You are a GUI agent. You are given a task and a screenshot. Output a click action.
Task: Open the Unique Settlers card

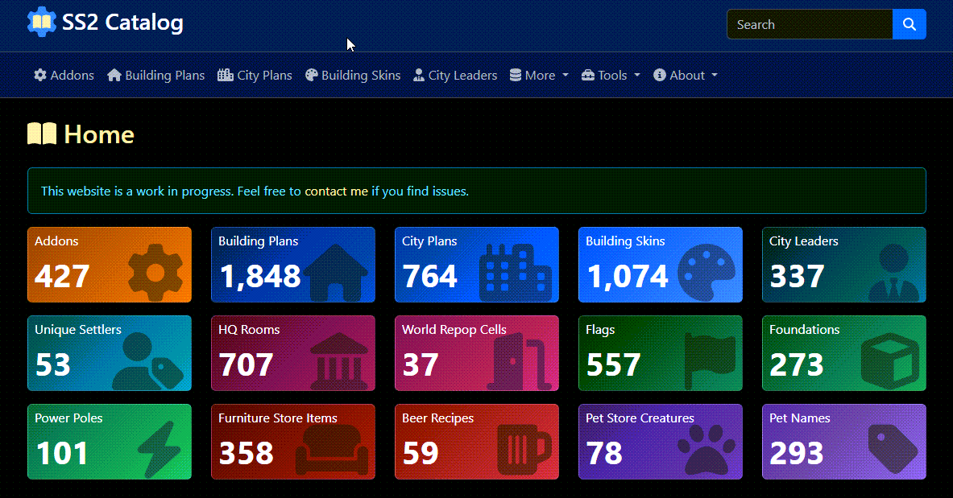click(109, 353)
